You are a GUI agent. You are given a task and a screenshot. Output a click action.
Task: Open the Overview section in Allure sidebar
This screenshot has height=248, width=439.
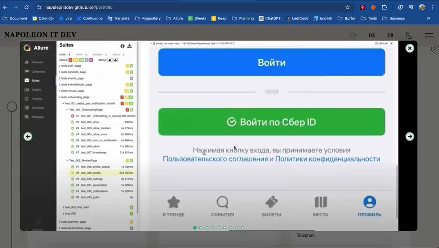click(x=34, y=62)
